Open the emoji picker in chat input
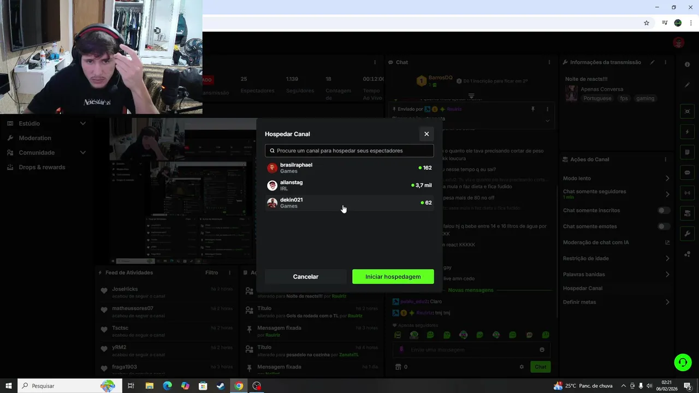This screenshot has width=699, height=393. (542, 350)
